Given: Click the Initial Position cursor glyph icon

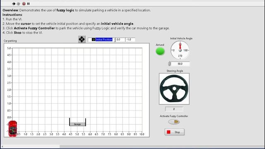Looking at the screenshot, I should click(94, 40).
